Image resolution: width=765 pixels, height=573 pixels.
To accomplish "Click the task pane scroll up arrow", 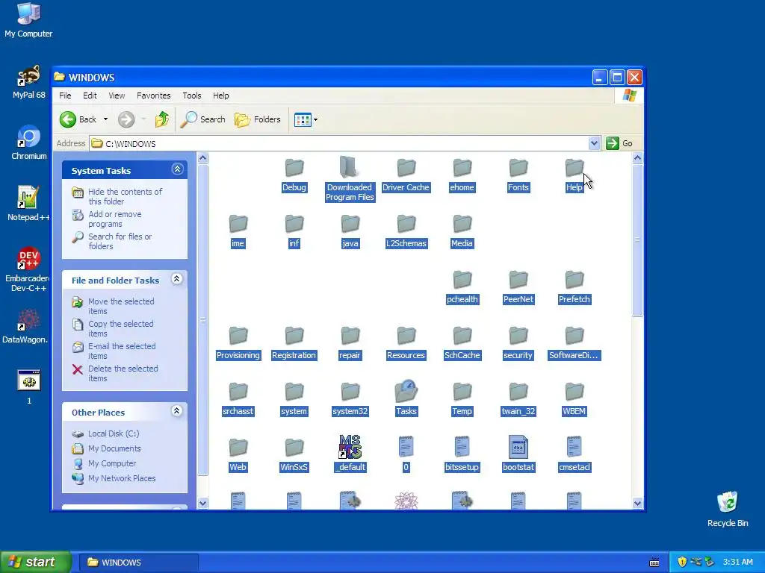I will pos(202,158).
